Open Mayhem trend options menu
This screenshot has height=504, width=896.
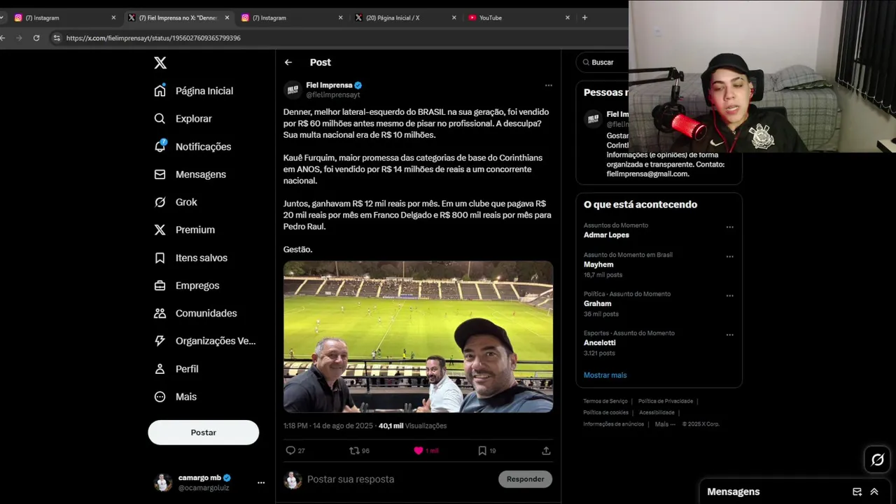pyautogui.click(x=729, y=256)
